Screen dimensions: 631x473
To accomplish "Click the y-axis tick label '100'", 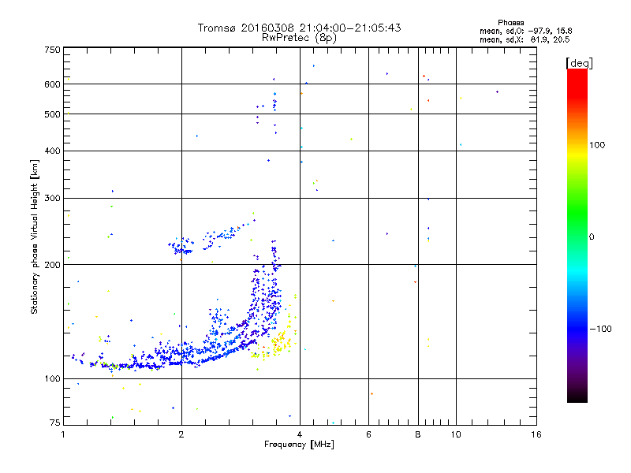I will [52, 378].
